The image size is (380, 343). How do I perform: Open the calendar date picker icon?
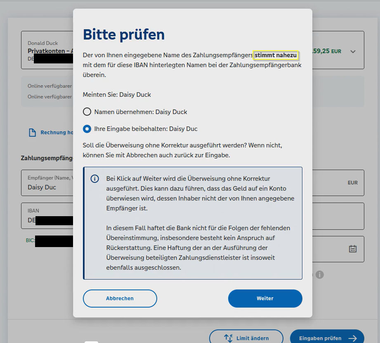pyautogui.click(x=352, y=249)
